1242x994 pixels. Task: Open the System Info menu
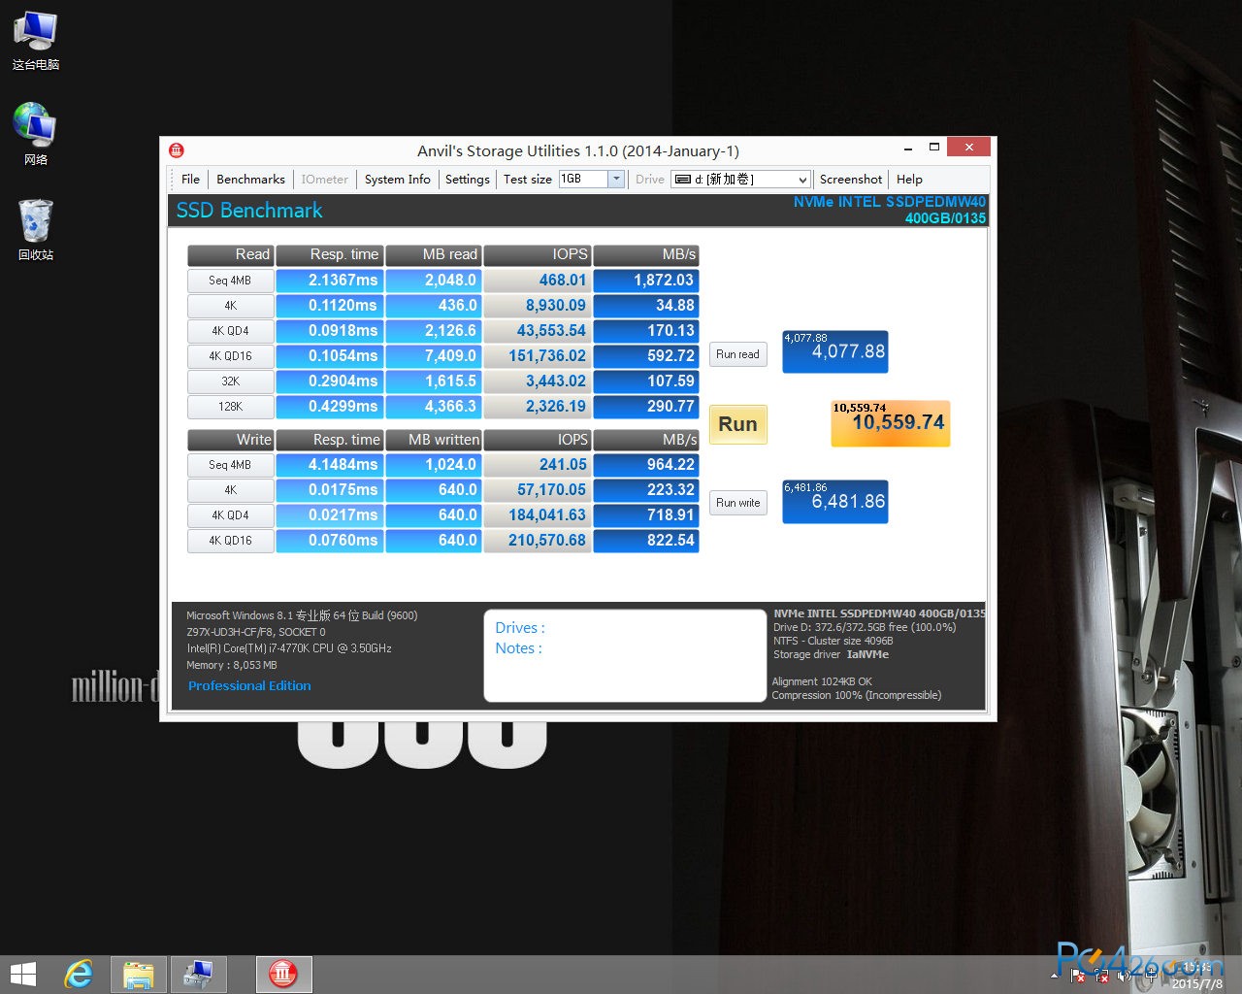click(398, 180)
